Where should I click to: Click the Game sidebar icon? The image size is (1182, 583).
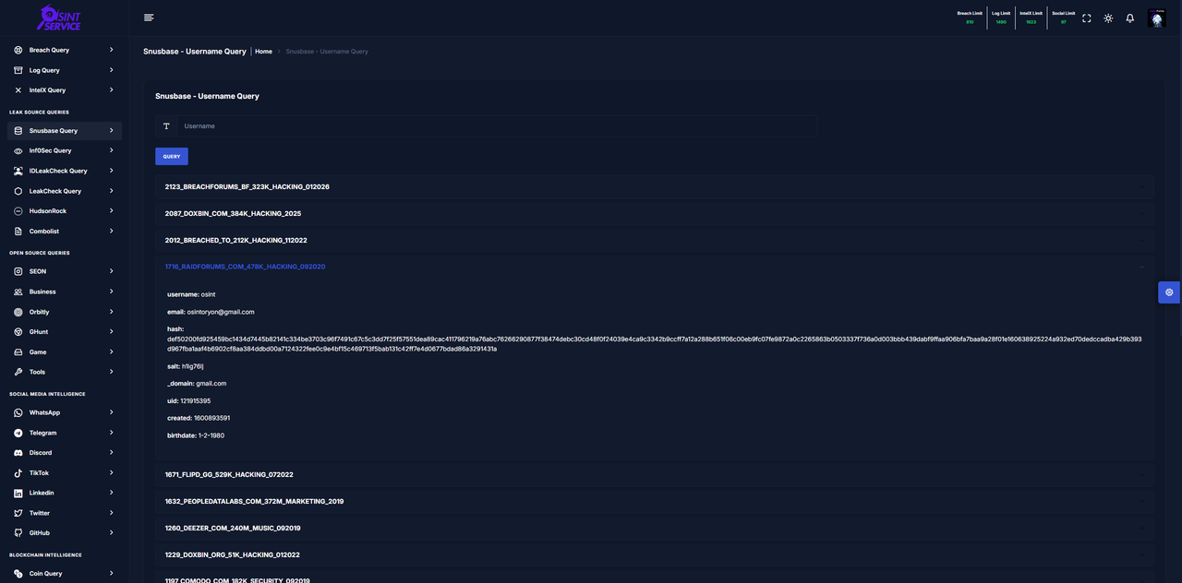tap(18, 352)
